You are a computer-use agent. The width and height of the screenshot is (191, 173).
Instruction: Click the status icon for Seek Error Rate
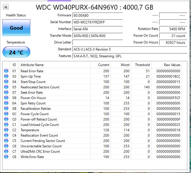tap(6, 92)
